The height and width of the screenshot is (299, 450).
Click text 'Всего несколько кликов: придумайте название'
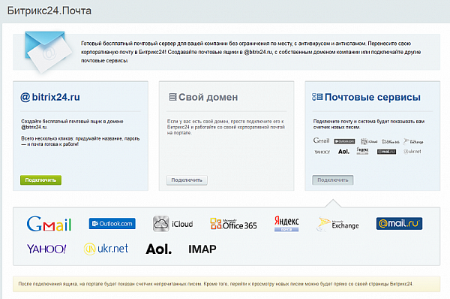(80, 141)
